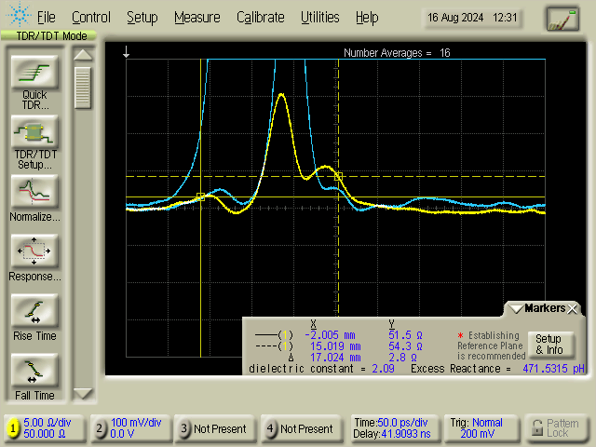Click Excess Reactance value 471.5315 pH

[x=553, y=369]
